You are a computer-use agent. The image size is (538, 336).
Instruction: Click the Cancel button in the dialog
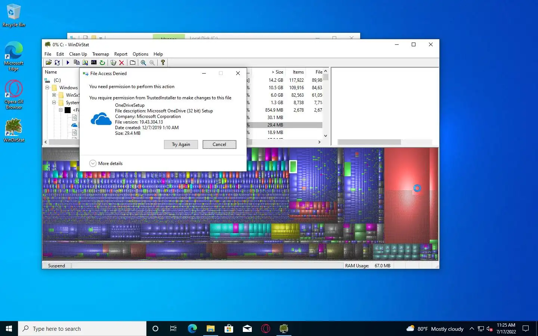point(219,144)
